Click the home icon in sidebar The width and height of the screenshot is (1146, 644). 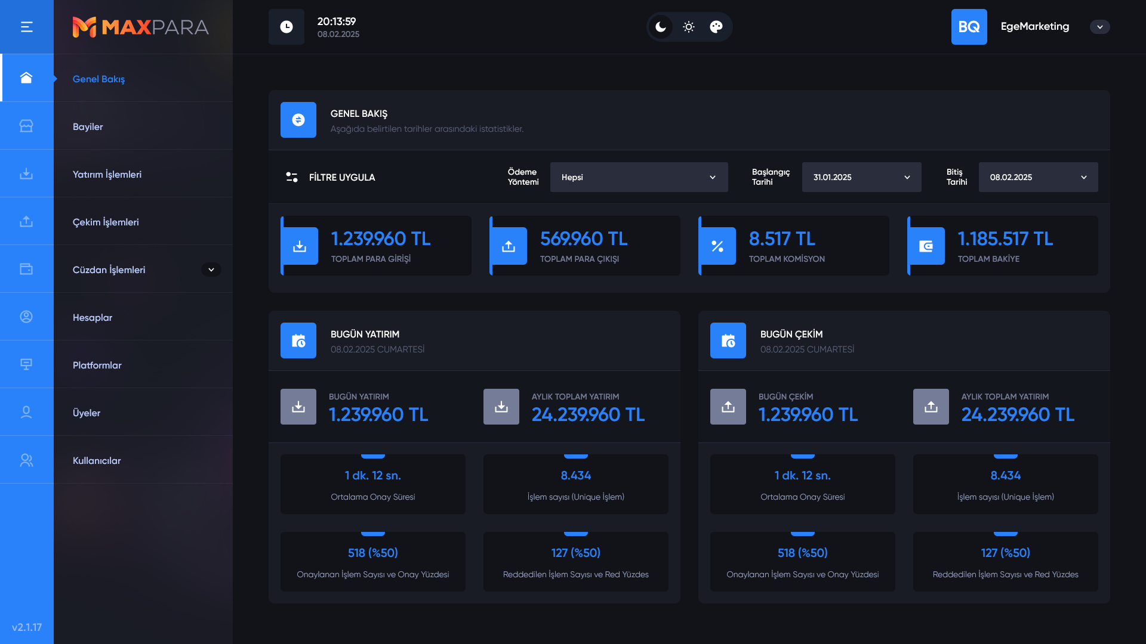(26, 78)
